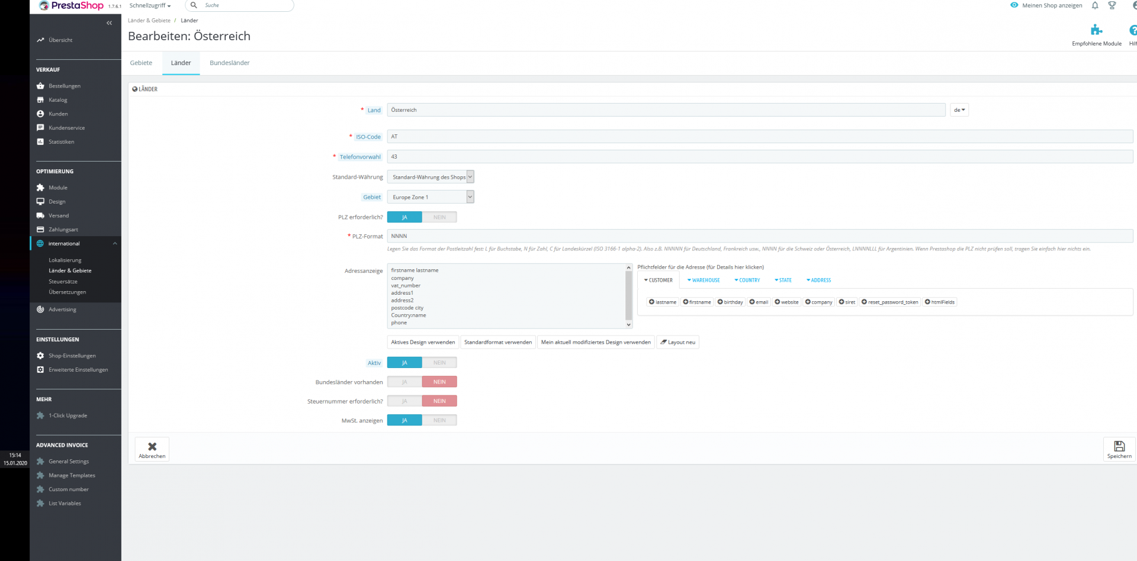Set Bundesländer vorhanden to NEIN
Image resolution: width=1137 pixels, height=561 pixels.
(439, 382)
